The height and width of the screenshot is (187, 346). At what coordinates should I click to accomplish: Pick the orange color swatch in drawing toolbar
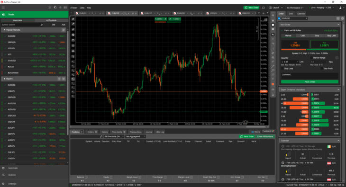[273, 84]
